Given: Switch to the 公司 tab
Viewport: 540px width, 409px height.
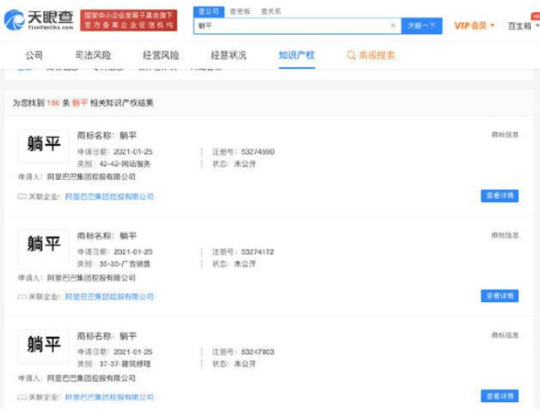Looking at the screenshot, I should [34, 55].
